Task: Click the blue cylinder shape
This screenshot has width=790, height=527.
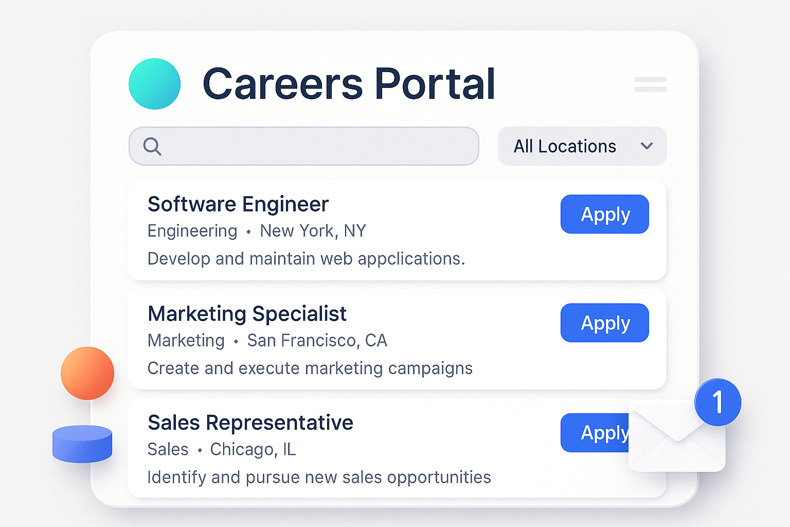Action: click(x=82, y=444)
